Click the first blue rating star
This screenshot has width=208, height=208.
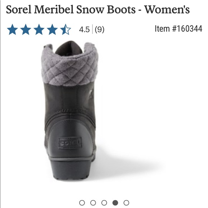pos(12,29)
